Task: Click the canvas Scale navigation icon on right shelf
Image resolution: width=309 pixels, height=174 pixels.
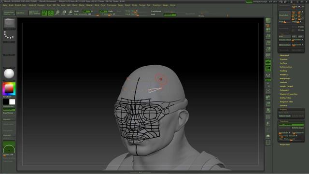Action: click(x=268, y=104)
